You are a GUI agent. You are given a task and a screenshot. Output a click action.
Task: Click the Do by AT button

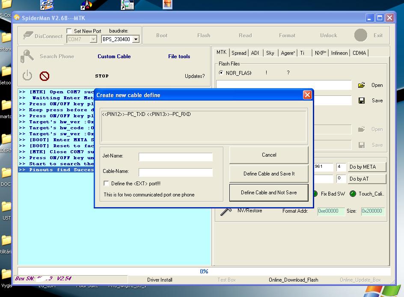367,179
